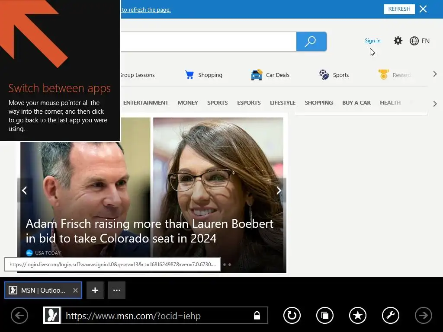Open the Shopping cart shortcut
443x332 pixels.
click(x=204, y=75)
